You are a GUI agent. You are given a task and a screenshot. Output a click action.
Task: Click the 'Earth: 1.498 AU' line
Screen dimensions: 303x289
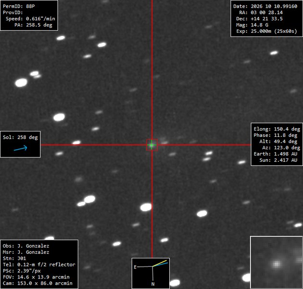[276, 154]
